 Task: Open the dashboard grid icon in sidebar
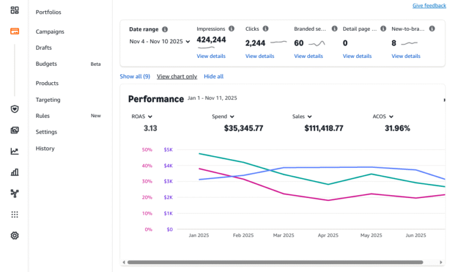(x=15, y=10)
